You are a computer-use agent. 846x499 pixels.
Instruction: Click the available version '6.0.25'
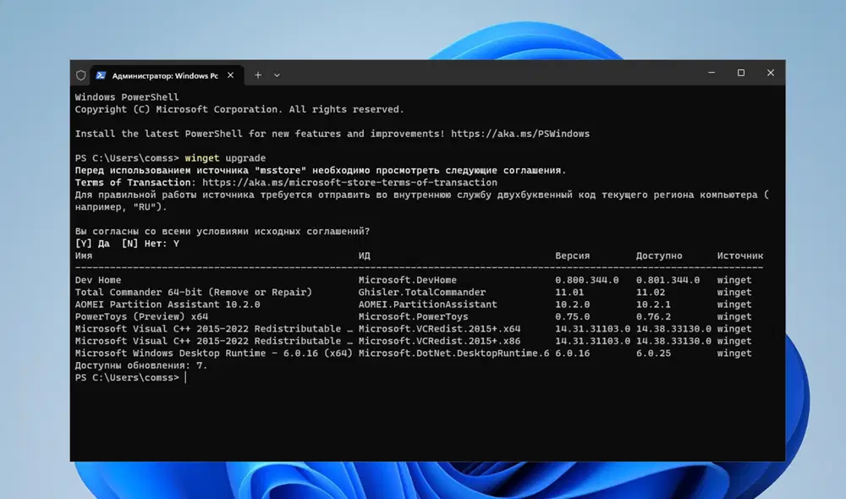(x=653, y=354)
